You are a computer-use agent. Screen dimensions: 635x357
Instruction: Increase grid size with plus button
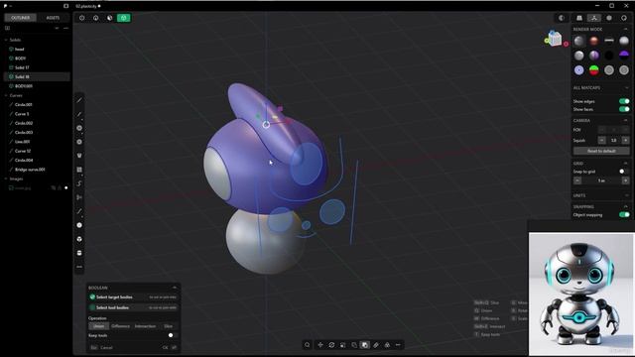tap(625, 180)
